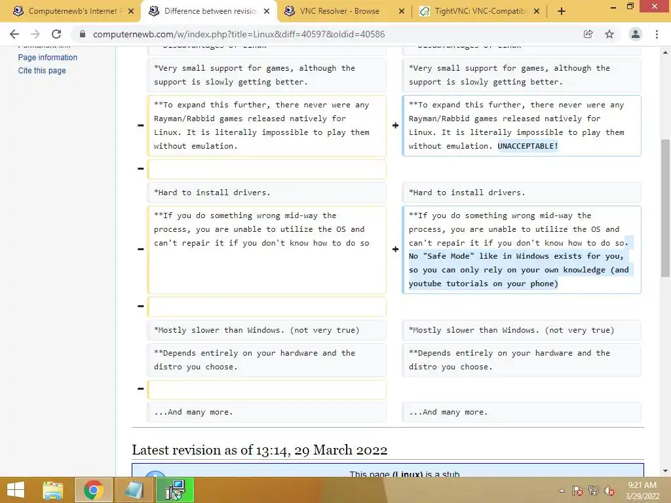Click the lock icon in the address bar

(83, 34)
